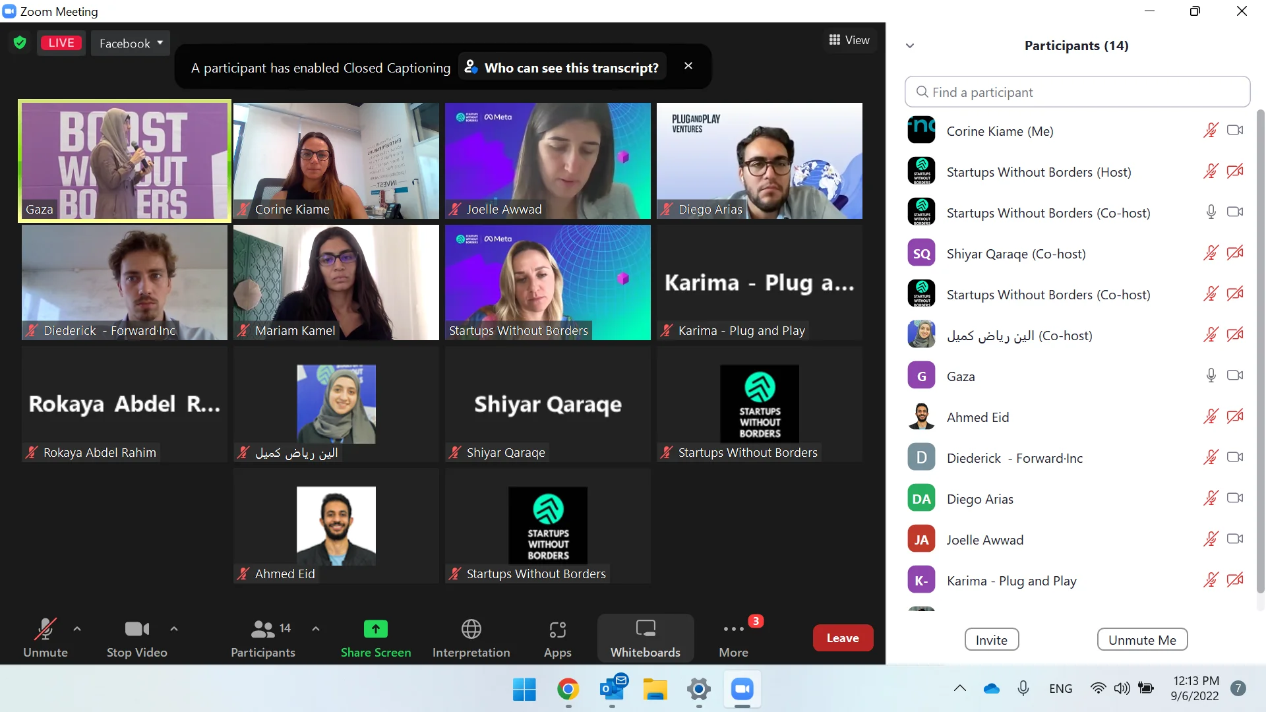Screen dimensions: 1266x712
Task: Open the Interpretation globe icon
Action: (471, 629)
